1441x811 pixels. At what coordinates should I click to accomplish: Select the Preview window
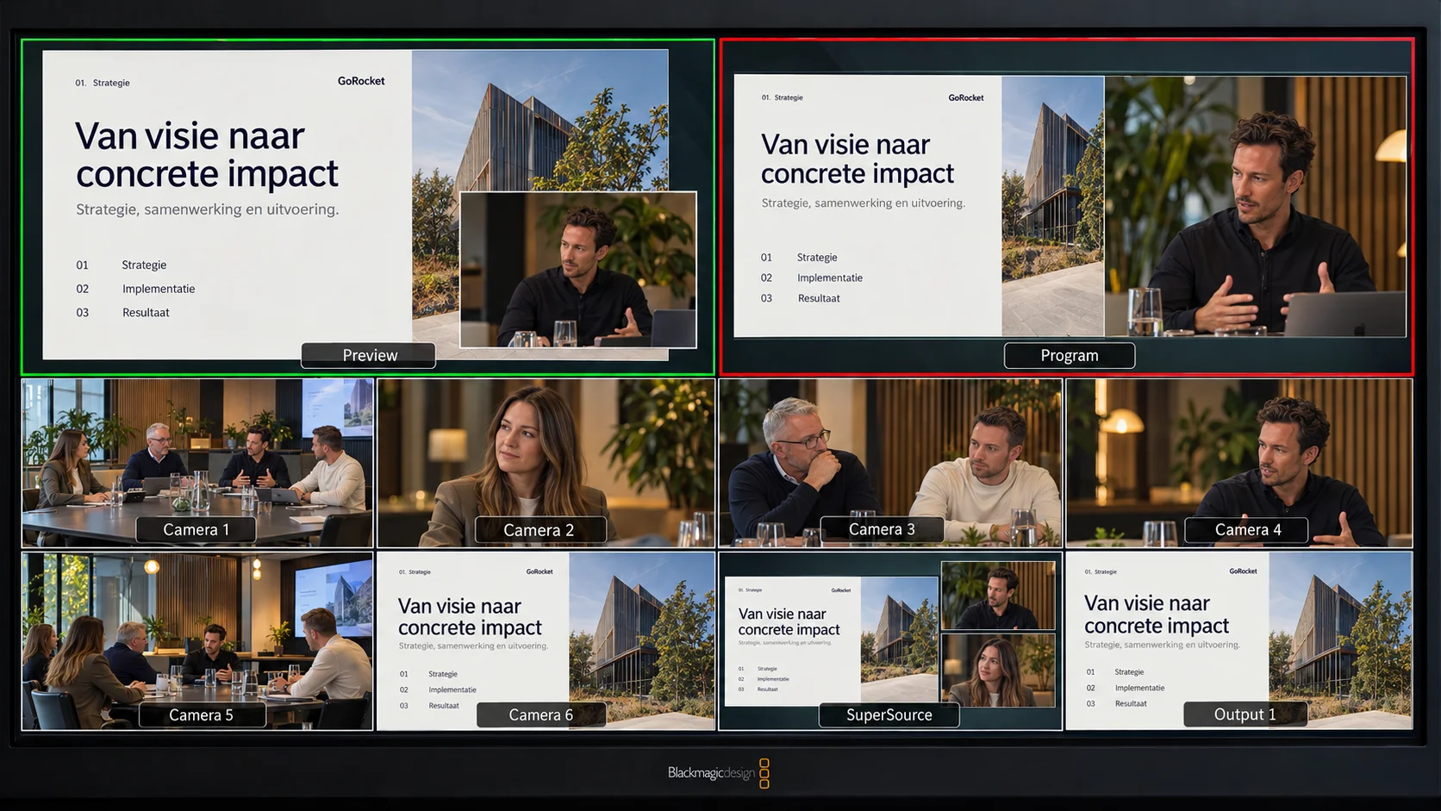(368, 207)
